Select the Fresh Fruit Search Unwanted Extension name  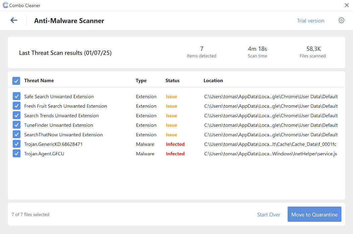(x=65, y=106)
